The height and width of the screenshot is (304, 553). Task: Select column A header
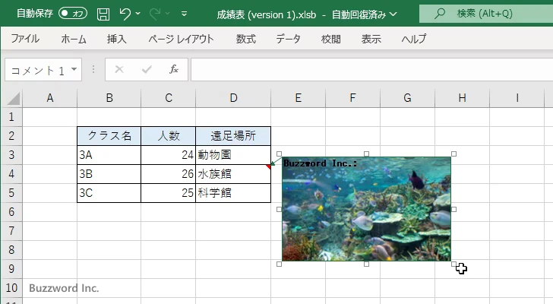pos(49,98)
